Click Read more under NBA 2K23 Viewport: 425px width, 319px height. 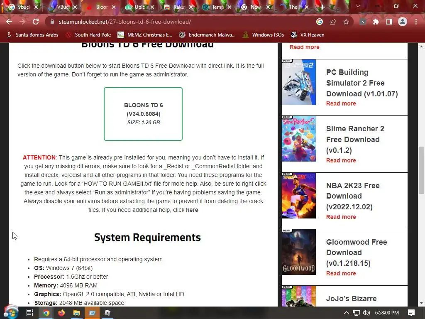tap(341, 217)
